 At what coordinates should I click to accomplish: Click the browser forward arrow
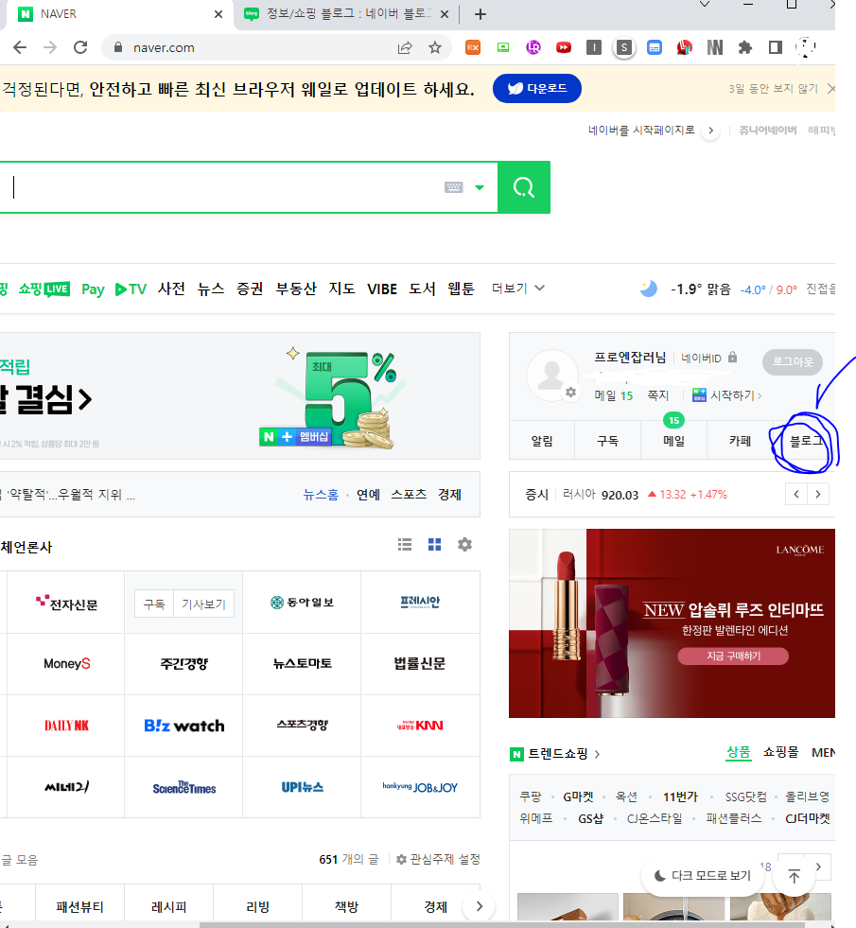(50, 47)
